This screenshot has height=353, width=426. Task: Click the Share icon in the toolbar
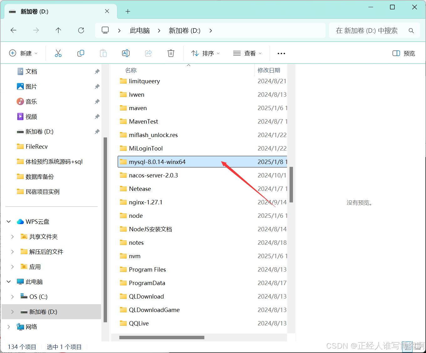[148, 53]
